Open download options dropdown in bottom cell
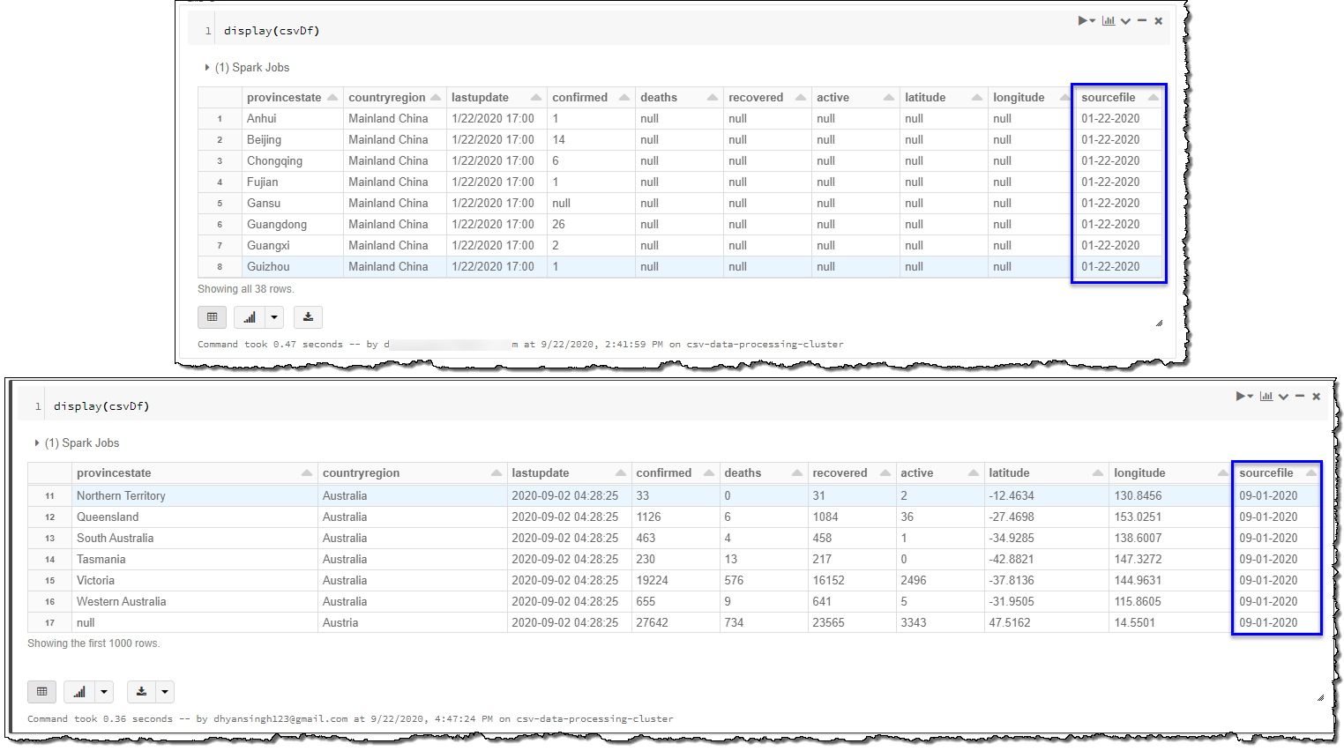 (165, 692)
